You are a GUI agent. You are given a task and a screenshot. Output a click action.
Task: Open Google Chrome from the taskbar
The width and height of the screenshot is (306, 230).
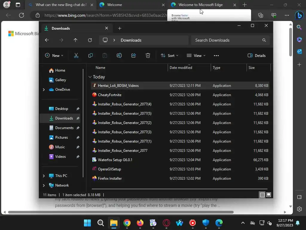point(127,223)
